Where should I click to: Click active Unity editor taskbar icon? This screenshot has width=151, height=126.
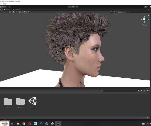(58, 123)
